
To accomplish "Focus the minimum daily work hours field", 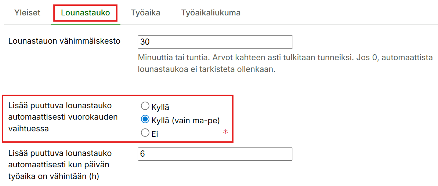I will click(x=215, y=154).
